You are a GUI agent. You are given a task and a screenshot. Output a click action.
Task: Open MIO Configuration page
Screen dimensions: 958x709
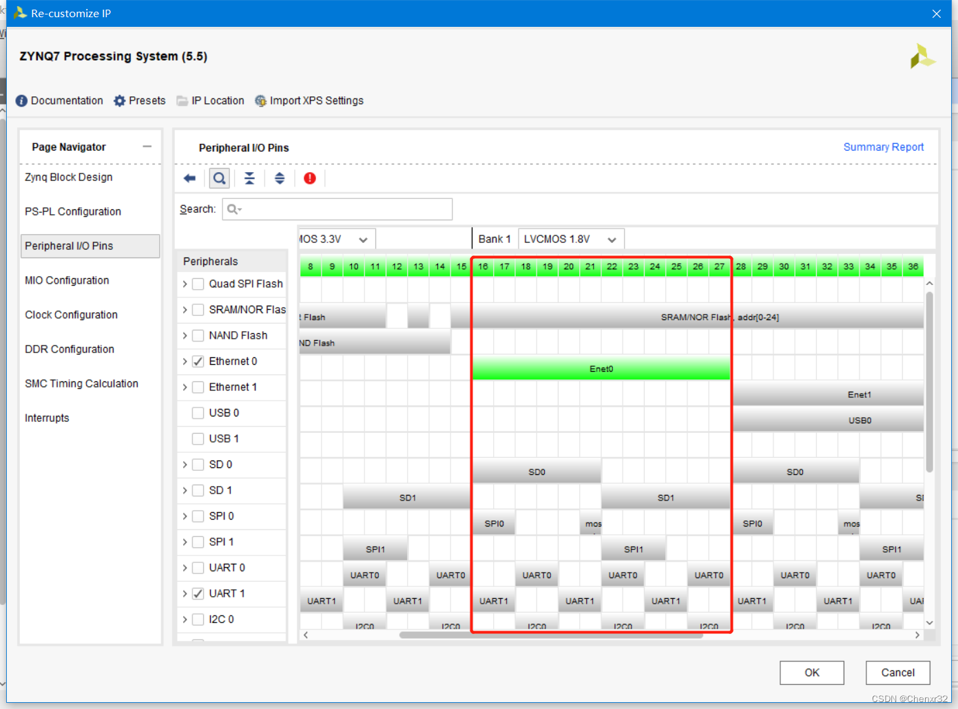[67, 280]
